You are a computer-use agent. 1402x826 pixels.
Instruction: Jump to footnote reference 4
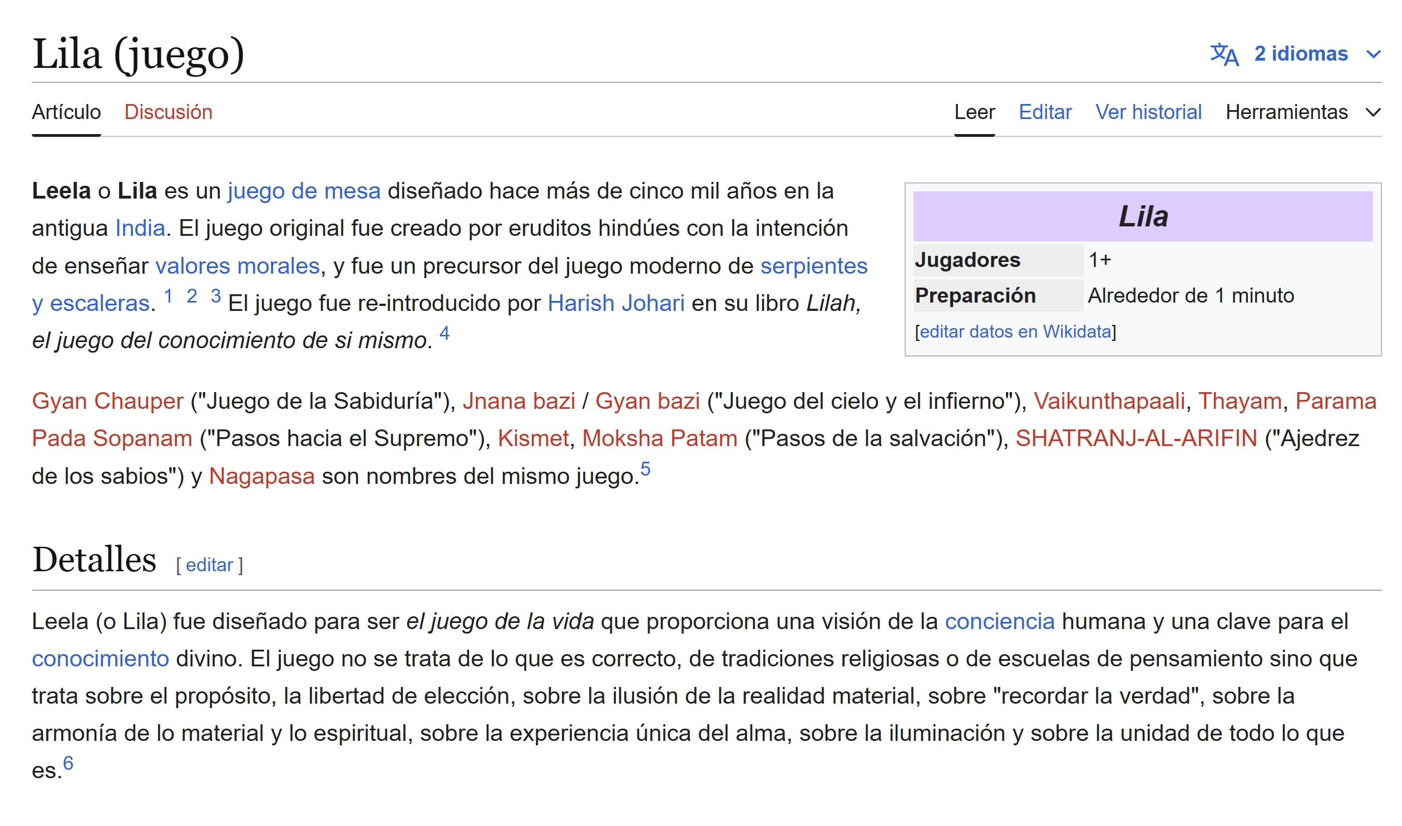(444, 333)
